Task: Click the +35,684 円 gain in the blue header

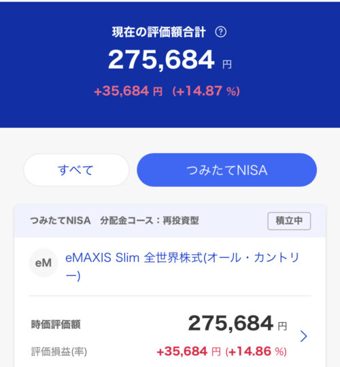Action: click(128, 91)
